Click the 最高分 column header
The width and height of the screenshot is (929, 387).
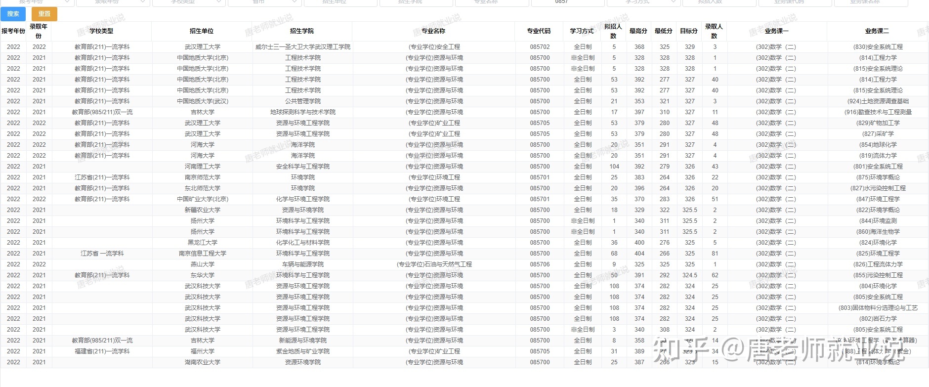(638, 31)
